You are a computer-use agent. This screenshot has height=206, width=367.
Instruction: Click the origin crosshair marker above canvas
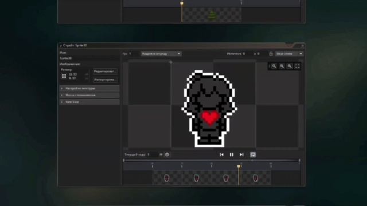[x=171, y=62]
